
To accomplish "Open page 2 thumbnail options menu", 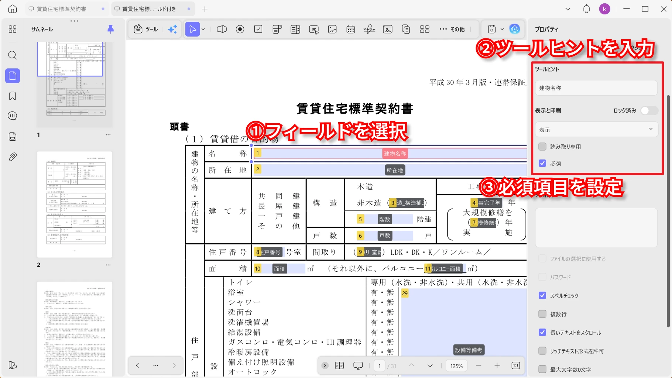I will 108,265.
